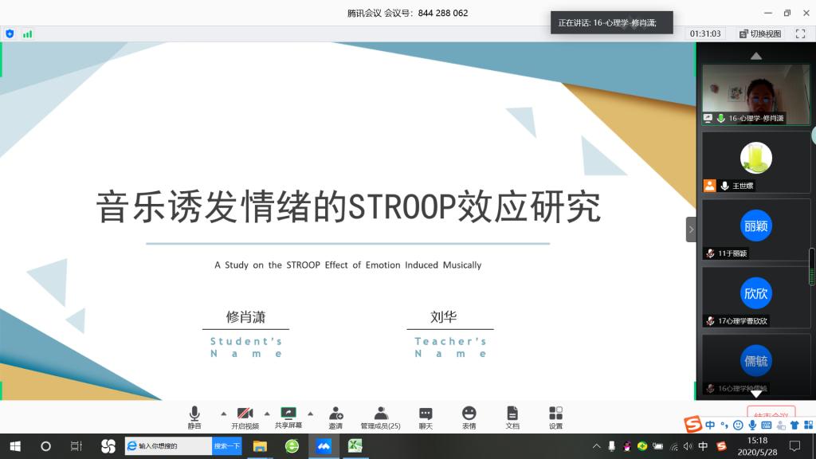
Task: Mute the microphone with 静音 button
Action: pyautogui.click(x=194, y=417)
